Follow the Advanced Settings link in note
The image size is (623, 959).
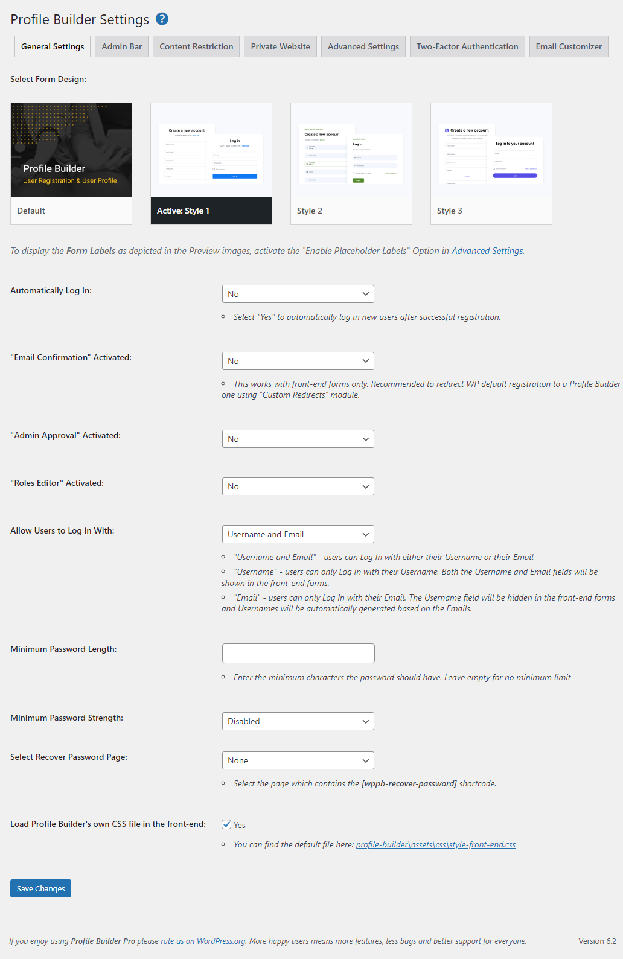pyautogui.click(x=487, y=251)
